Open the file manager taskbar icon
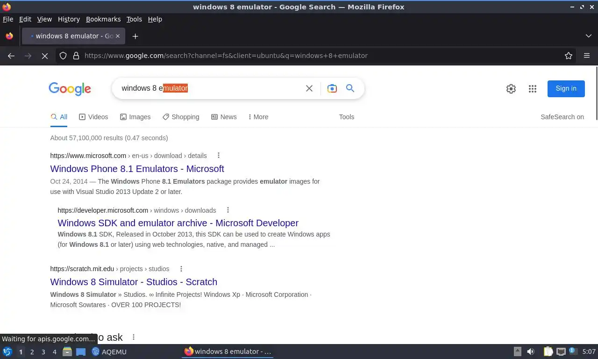Screen dimensions: 598x359 (67, 352)
